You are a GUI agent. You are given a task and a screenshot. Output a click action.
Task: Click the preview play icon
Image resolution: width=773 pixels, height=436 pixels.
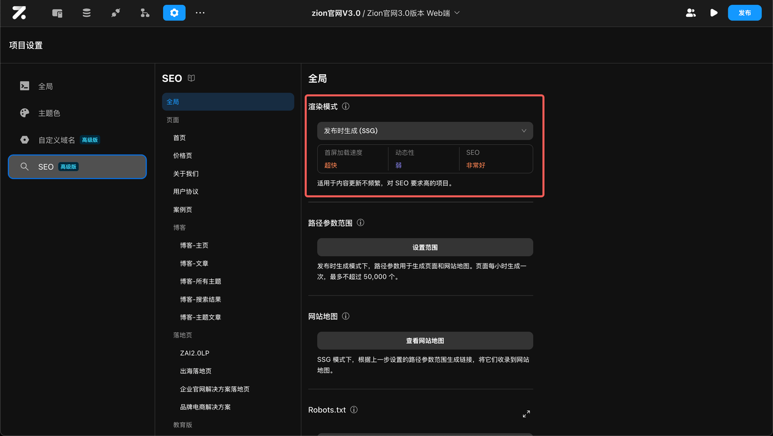click(714, 13)
